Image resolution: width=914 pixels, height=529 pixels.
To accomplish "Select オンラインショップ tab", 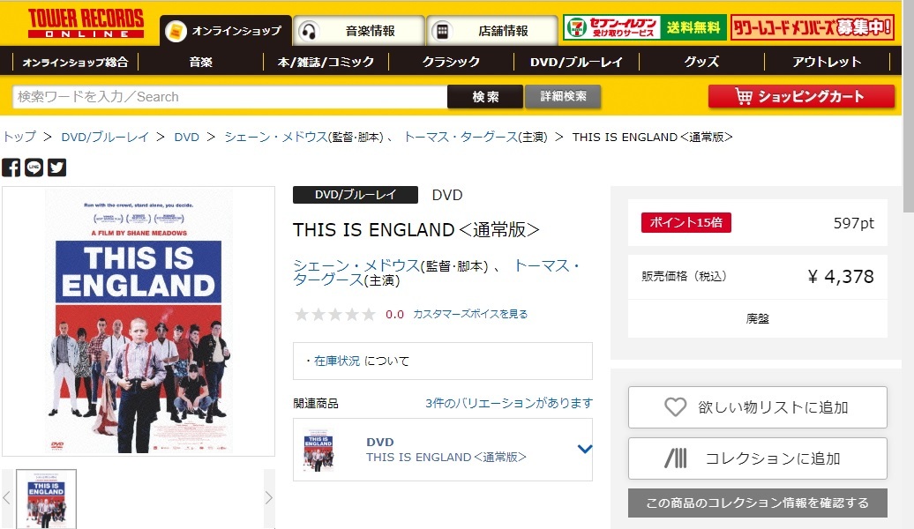I will [x=226, y=31].
